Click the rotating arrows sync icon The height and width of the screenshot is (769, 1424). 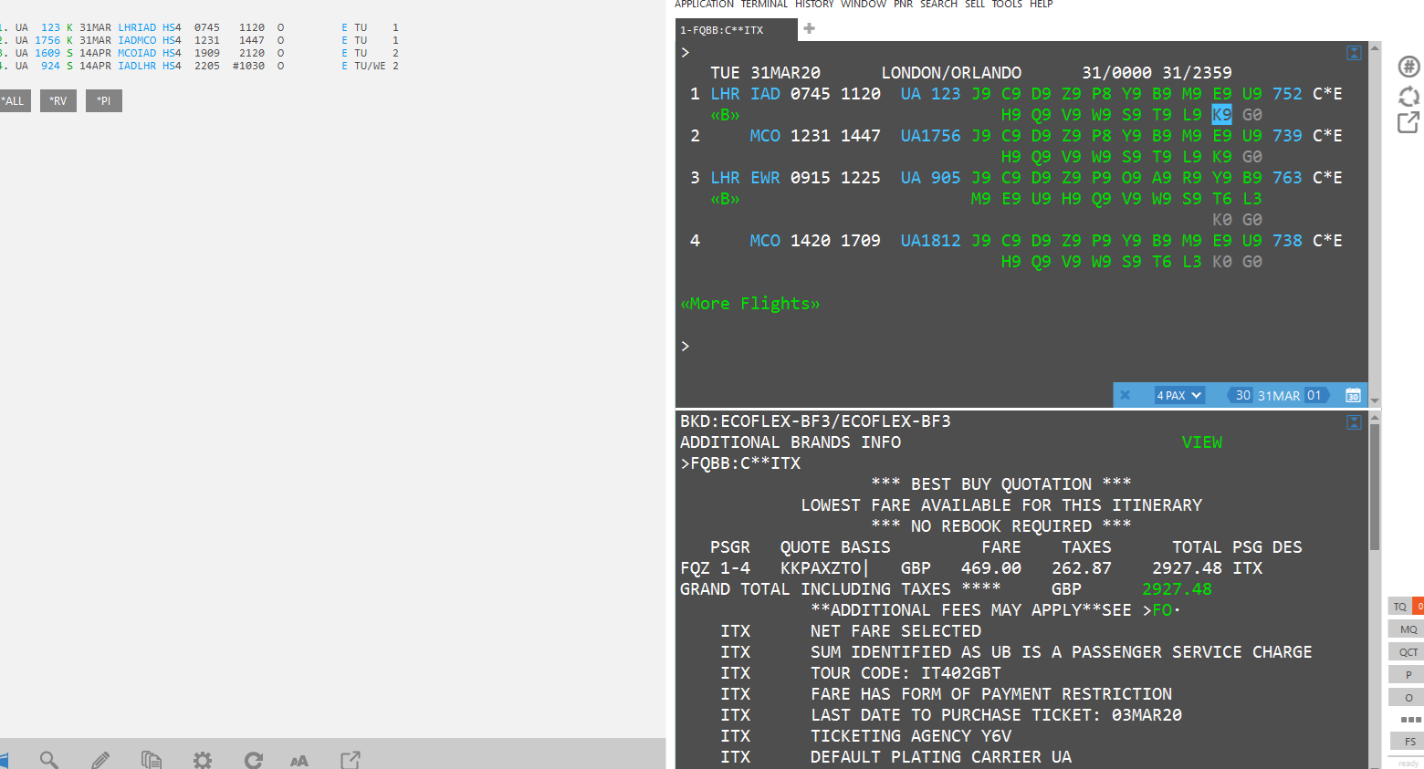point(1409,96)
